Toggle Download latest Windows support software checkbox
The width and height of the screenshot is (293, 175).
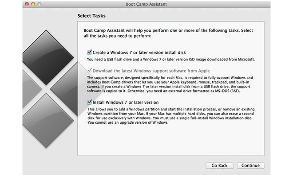89,71
